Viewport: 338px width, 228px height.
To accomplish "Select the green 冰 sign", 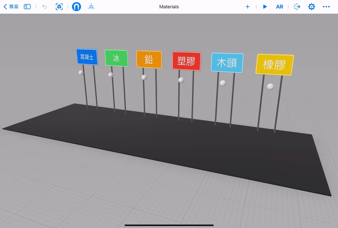I will point(116,58).
